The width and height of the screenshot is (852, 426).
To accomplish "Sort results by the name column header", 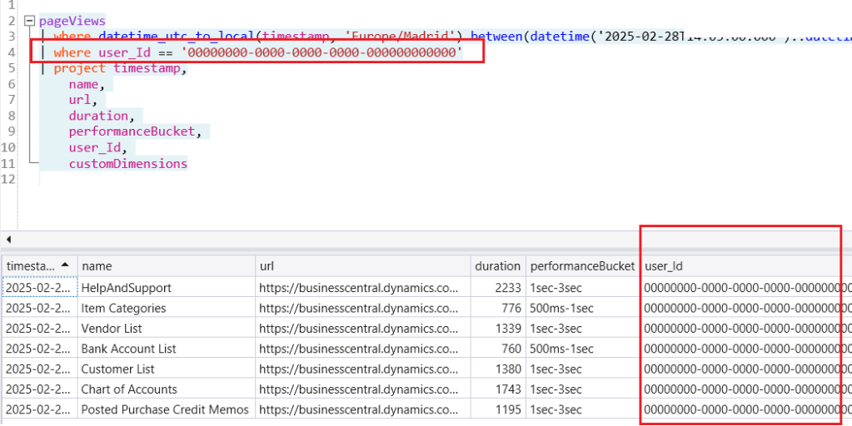I will pos(97,266).
